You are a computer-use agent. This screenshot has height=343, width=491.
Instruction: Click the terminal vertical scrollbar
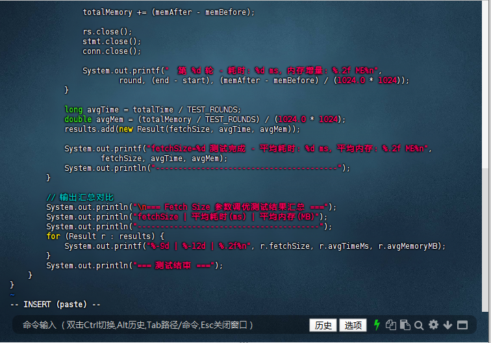coord(485,157)
